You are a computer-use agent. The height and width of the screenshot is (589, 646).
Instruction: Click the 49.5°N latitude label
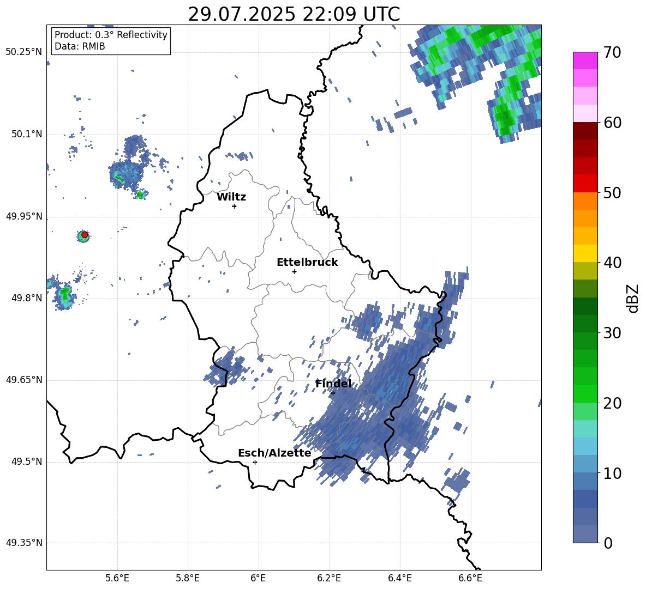coord(26,462)
